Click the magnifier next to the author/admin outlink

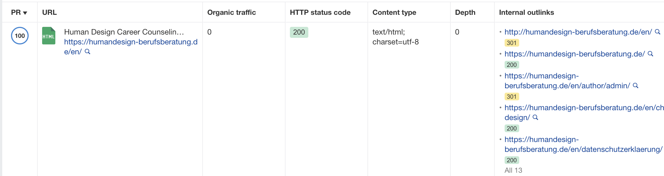click(636, 86)
